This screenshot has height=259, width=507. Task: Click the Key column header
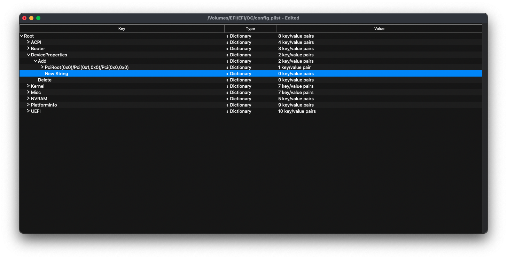point(122,29)
